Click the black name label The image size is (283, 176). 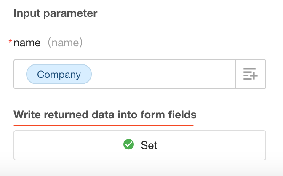pos(27,43)
